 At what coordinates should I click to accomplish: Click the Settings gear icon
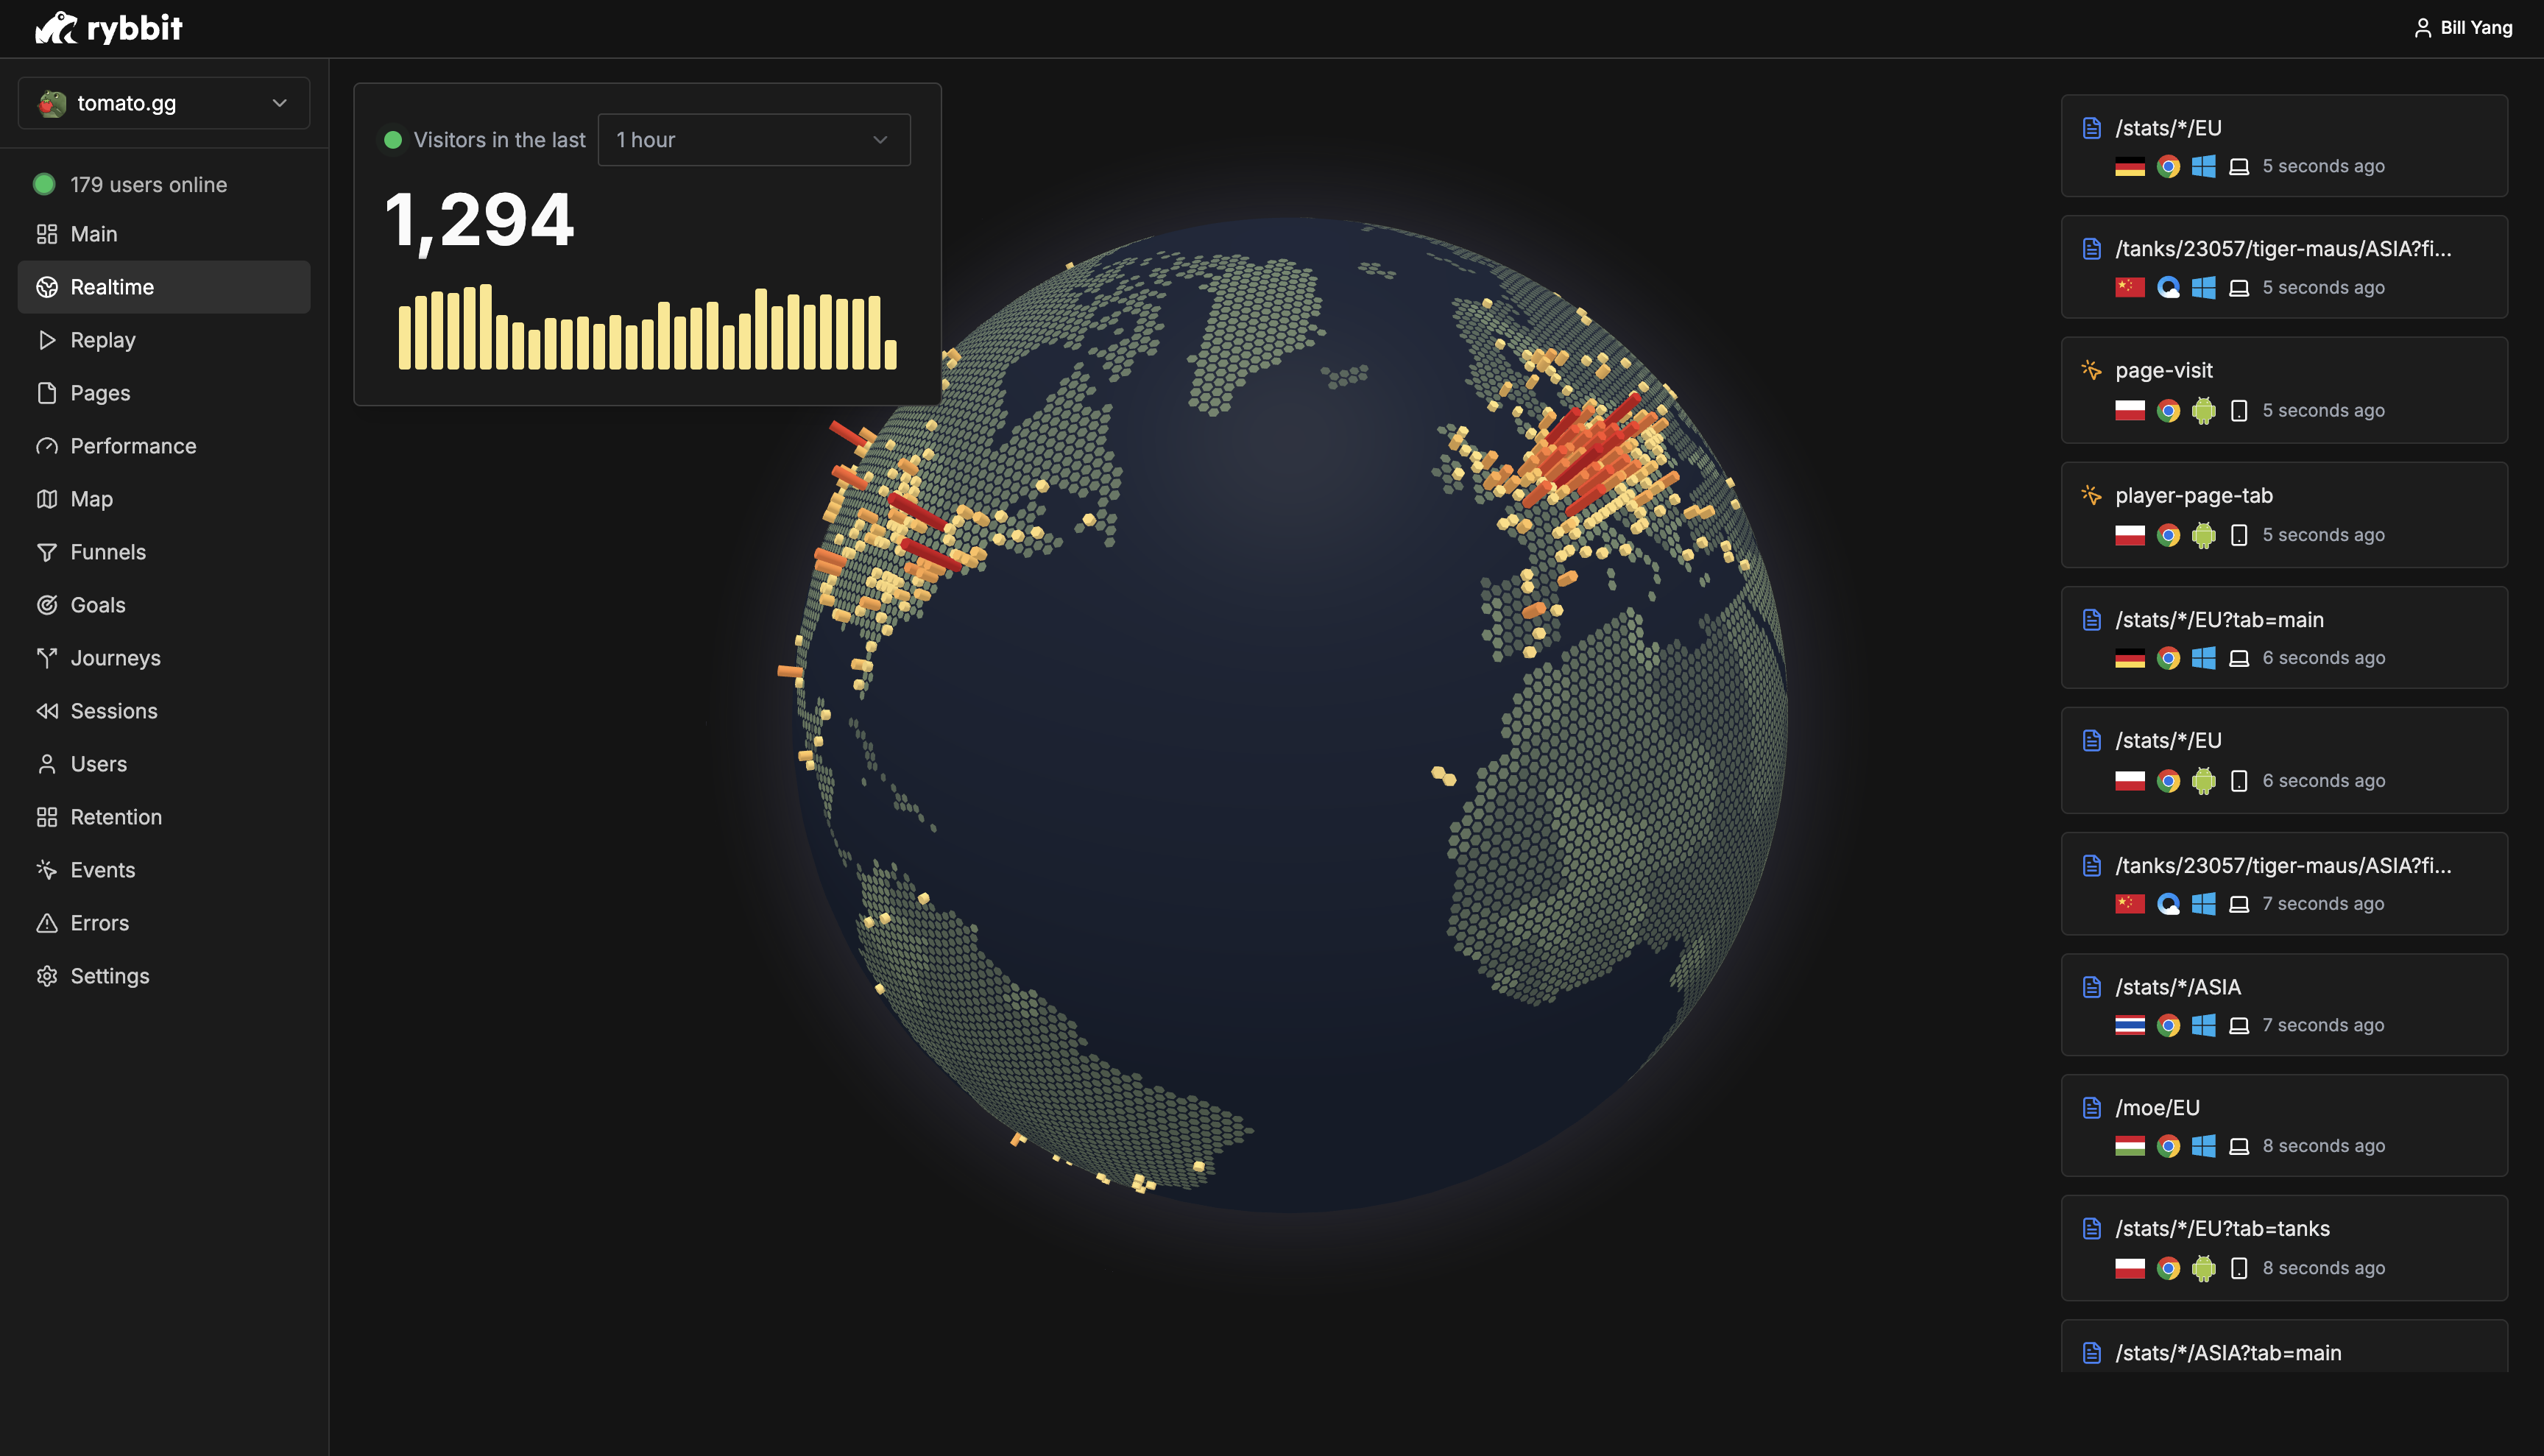point(46,976)
